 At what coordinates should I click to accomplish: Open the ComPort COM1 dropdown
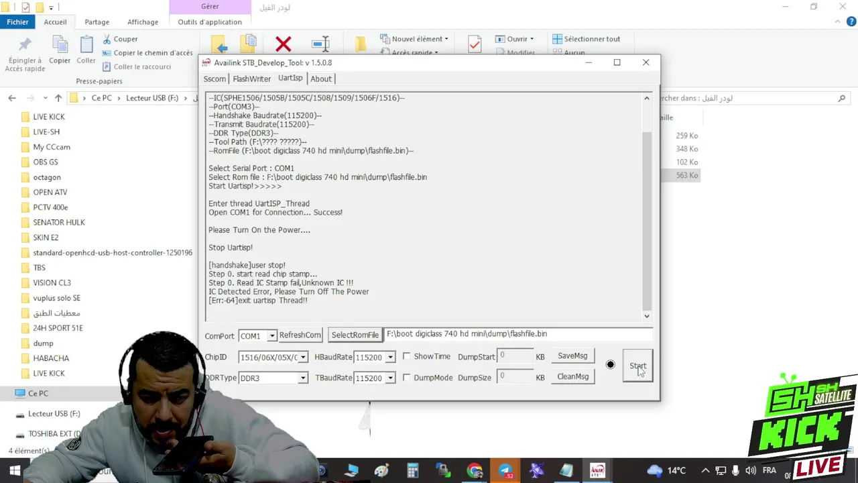[271, 335]
